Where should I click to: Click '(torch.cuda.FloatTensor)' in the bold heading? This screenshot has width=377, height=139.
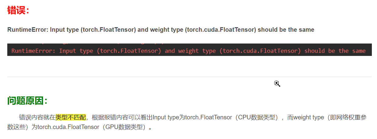pyautogui.click(x=222, y=30)
